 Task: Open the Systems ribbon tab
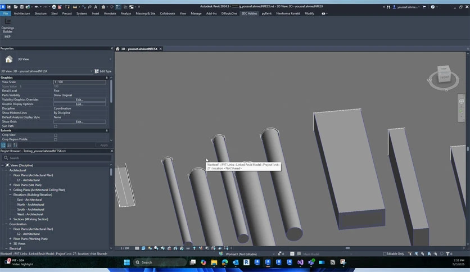pyautogui.click(x=82, y=13)
